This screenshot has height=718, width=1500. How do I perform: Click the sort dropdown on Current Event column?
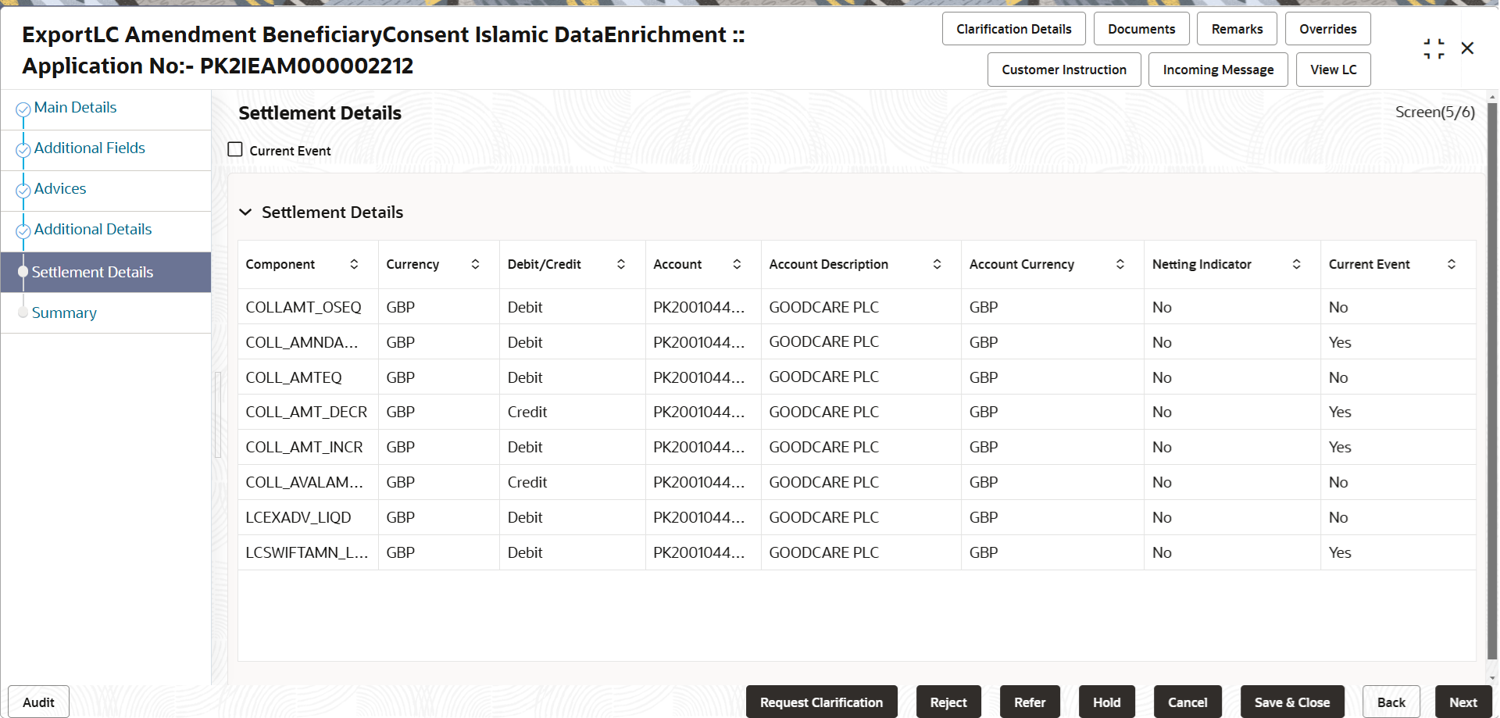click(1452, 264)
